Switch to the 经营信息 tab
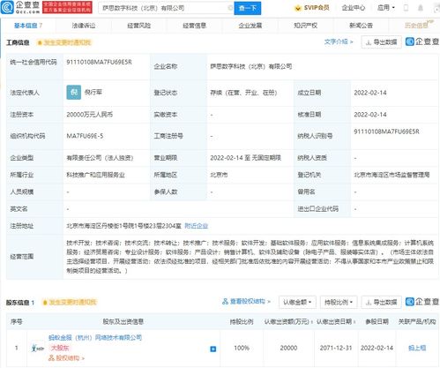440x368 pixels. coord(194,26)
